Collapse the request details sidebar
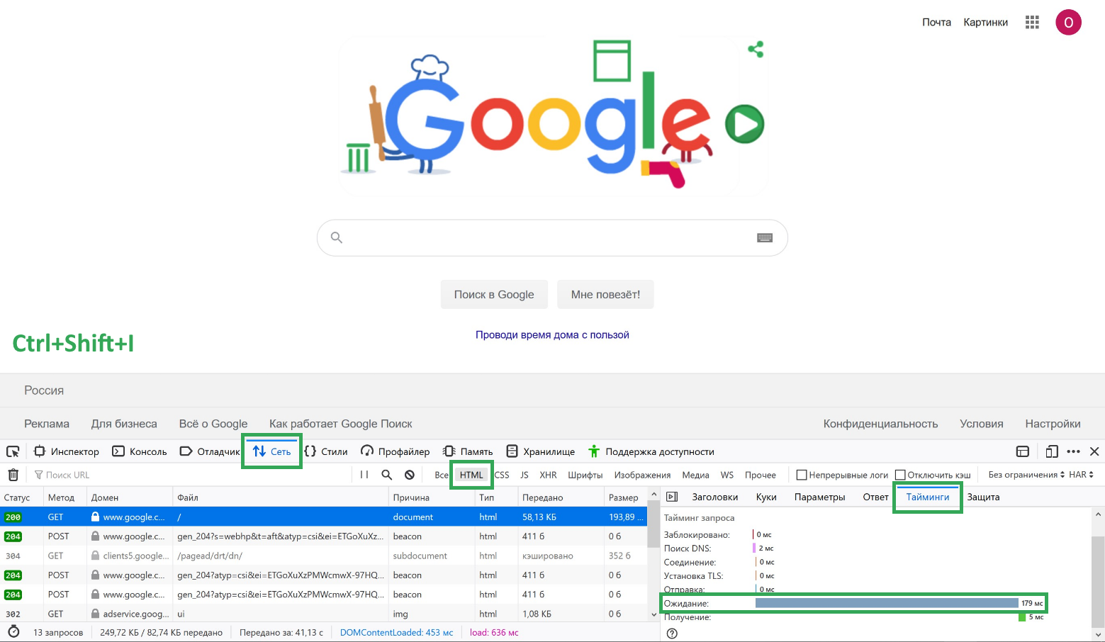1105x642 pixels. [x=672, y=497]
